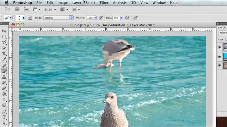Click the ruler origin corner box
The image size is (227, 127).
click(x=10, y=29)
